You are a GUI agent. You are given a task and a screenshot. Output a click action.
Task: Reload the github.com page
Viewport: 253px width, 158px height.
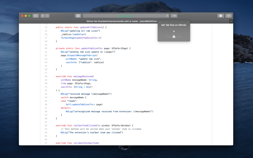[x=167, y=16]
